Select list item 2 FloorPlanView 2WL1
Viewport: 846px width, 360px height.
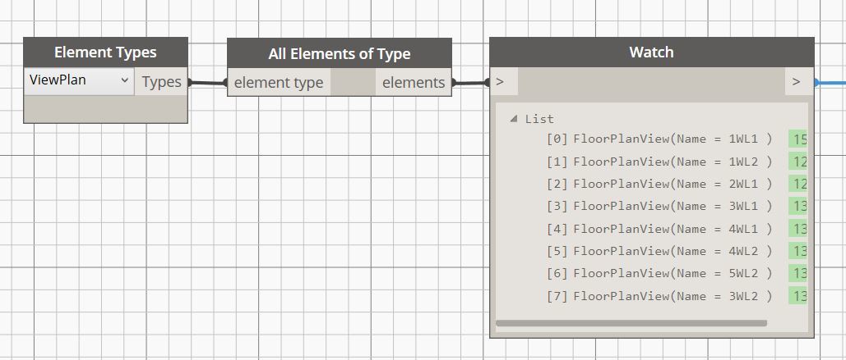click(661, 184)
